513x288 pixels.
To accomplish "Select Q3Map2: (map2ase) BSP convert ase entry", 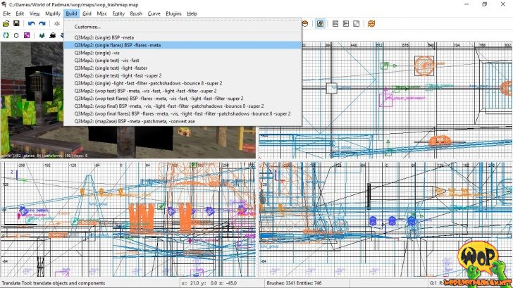I will [134, 121].
